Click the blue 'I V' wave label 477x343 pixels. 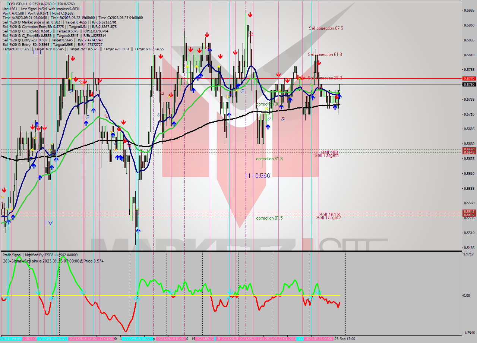[49, 223]
